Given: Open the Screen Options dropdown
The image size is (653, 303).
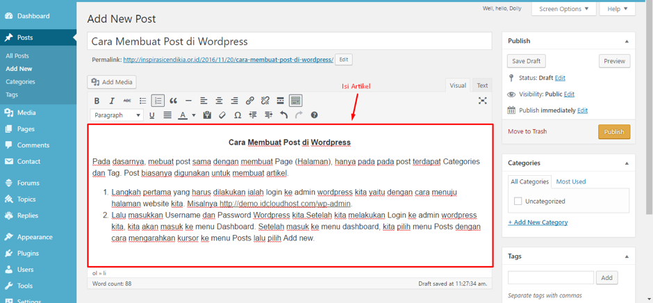Looking at the screenshot, I should [564, 9].
